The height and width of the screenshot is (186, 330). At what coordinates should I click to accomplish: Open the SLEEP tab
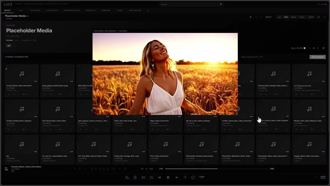point(120,11)
